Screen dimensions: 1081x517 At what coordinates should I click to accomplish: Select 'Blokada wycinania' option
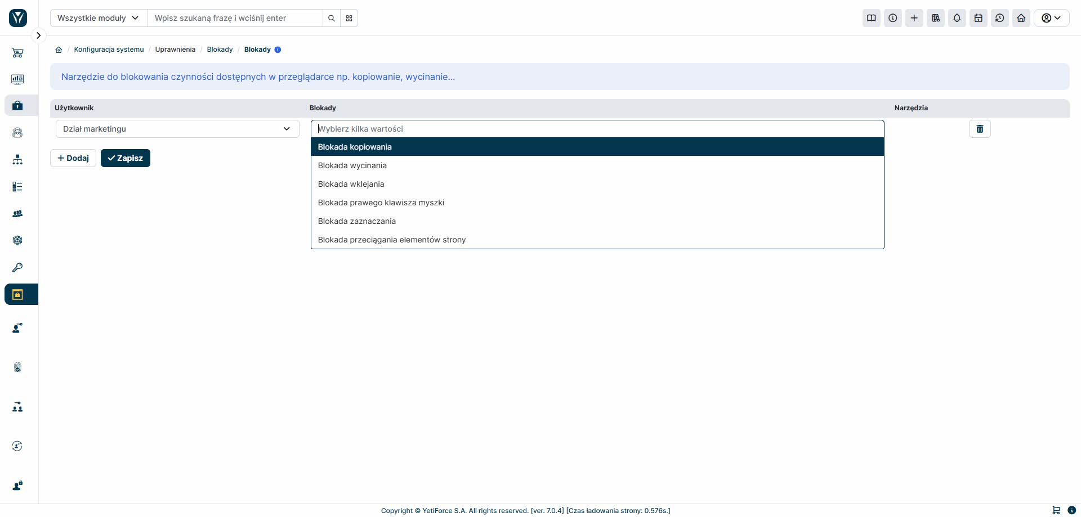point(597,165)
